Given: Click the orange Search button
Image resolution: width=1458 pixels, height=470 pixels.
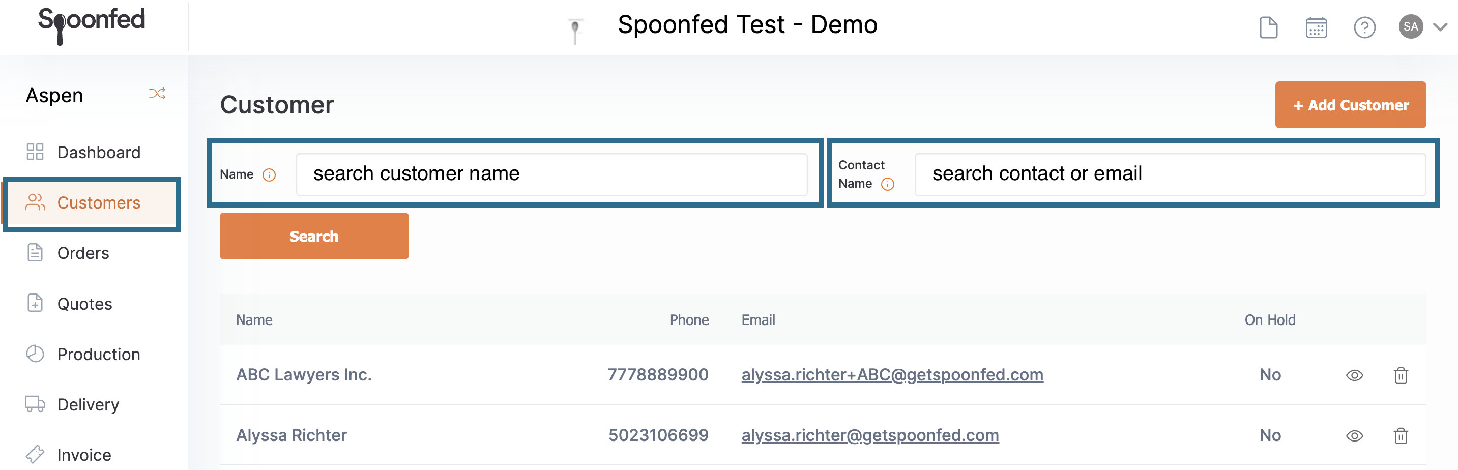Looking at the screenshot, I should 314,236.
